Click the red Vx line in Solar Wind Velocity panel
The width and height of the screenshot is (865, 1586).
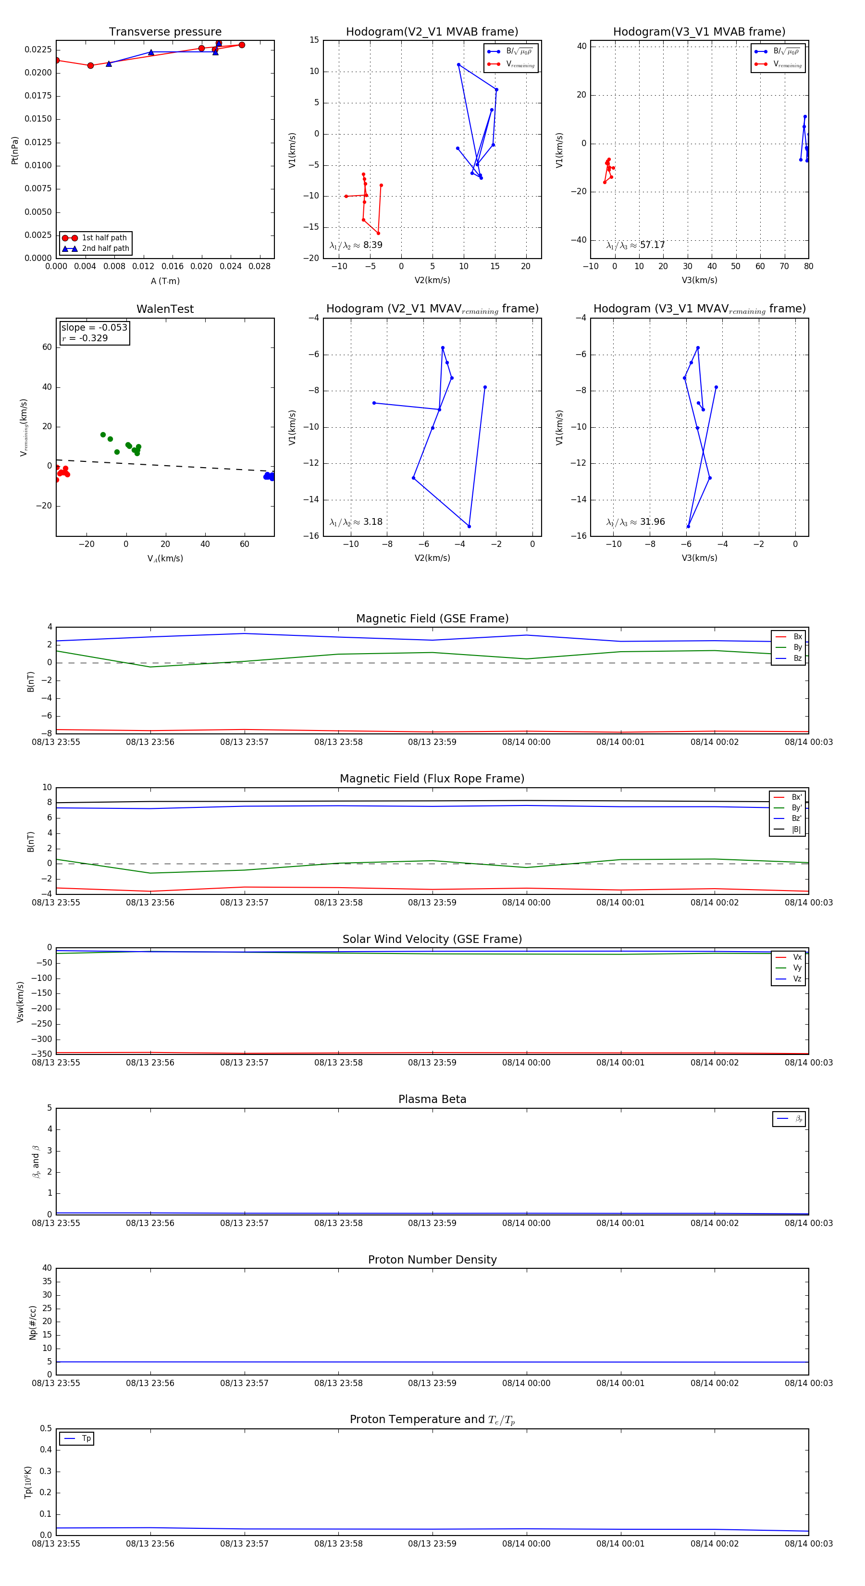click(432, 1053)
